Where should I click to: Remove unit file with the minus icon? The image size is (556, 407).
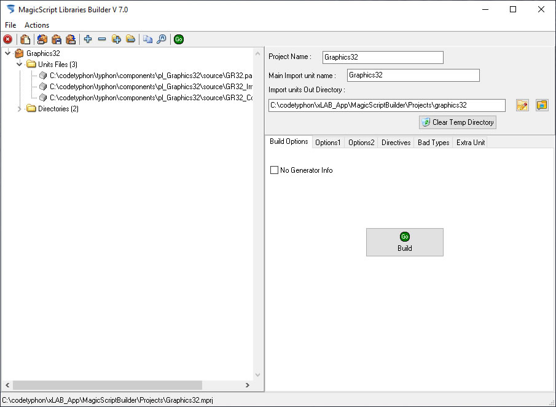[102, 39]
